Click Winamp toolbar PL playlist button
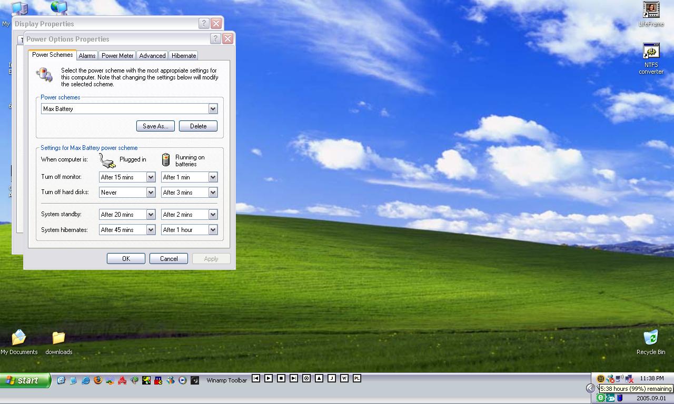The height and width of the screenshot is (404, 674). point(357,378)
